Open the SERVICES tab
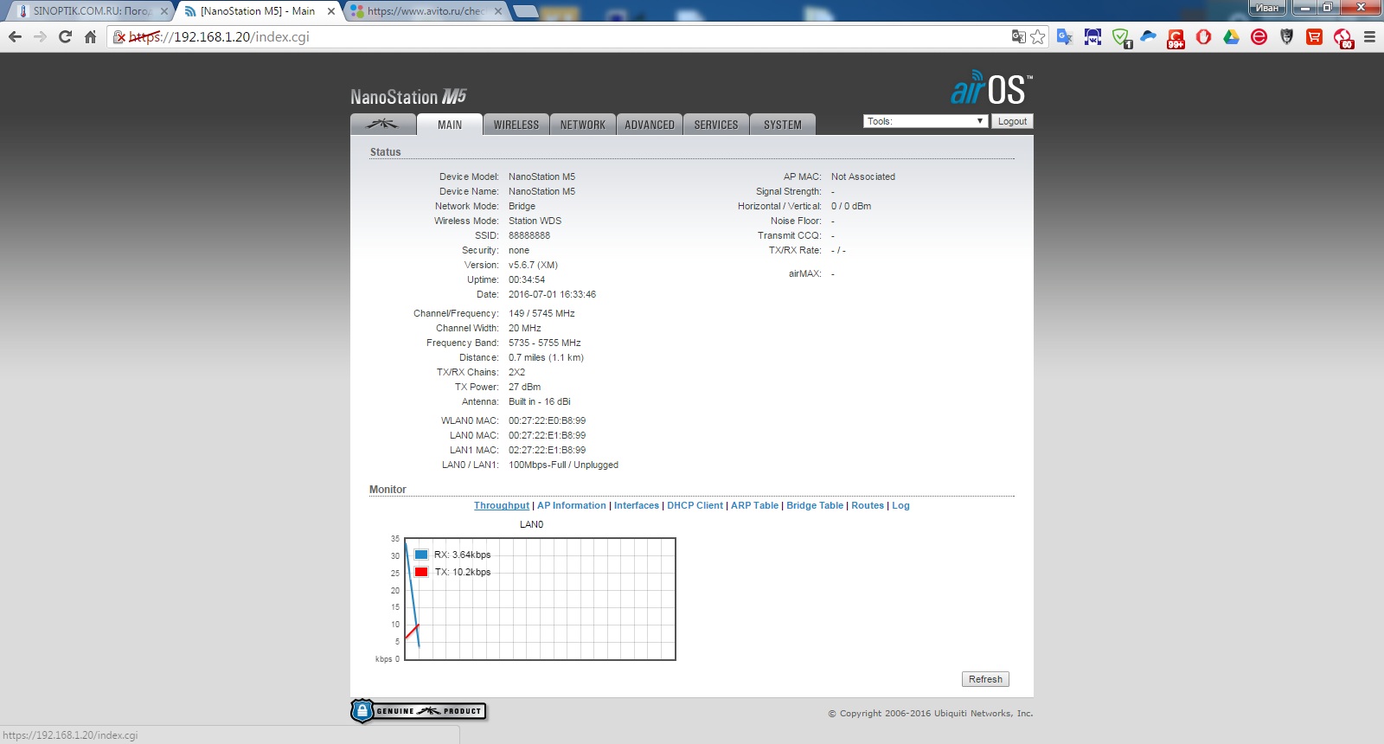 [x=716, y=125]
